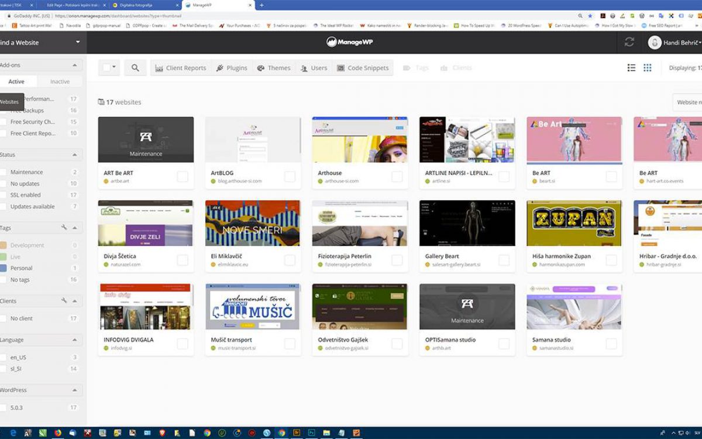
Task: Click the search magnifier icon
Action: (x=135, y=68)
